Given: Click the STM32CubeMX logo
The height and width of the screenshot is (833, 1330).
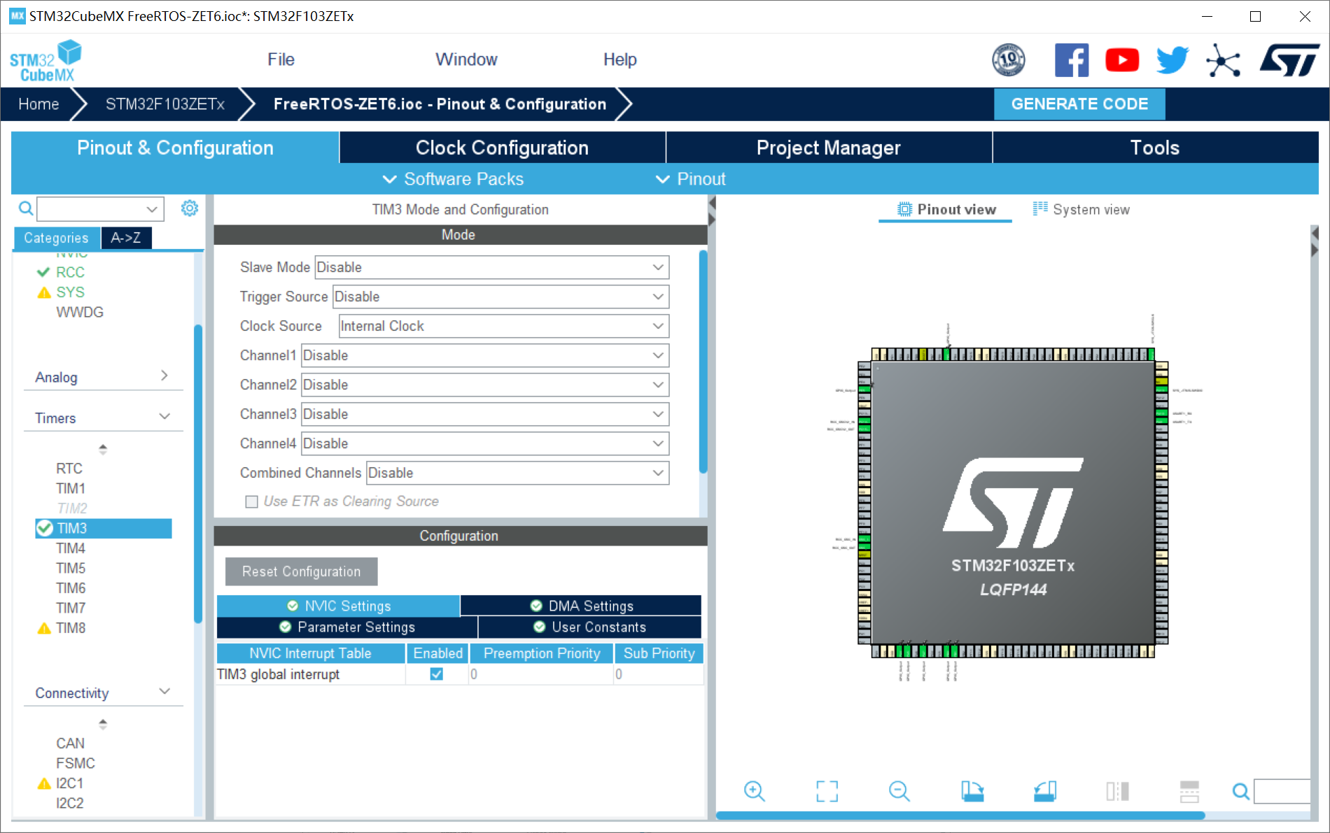Looking at the screenshot, I should click(45, 61).
